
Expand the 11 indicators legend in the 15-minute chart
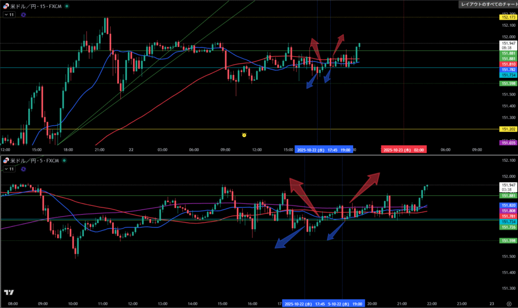point(9,15)
